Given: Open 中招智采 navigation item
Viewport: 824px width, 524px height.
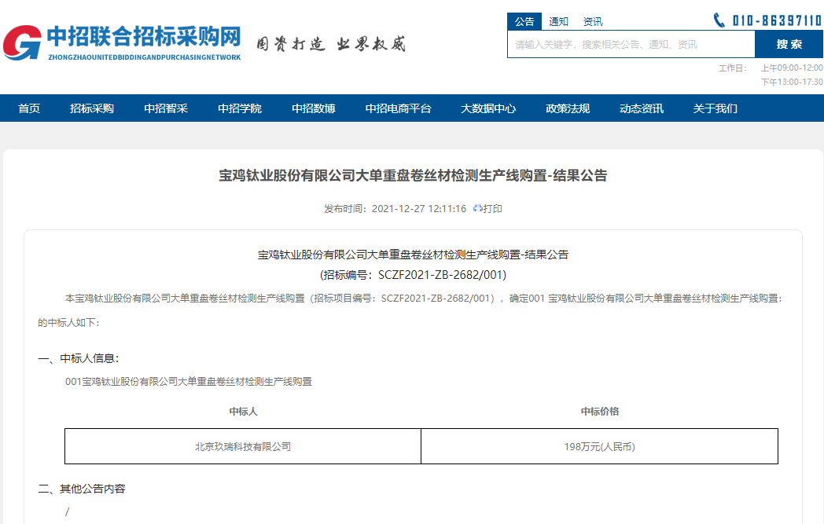Looking at the screenshot, I should 166,108.
